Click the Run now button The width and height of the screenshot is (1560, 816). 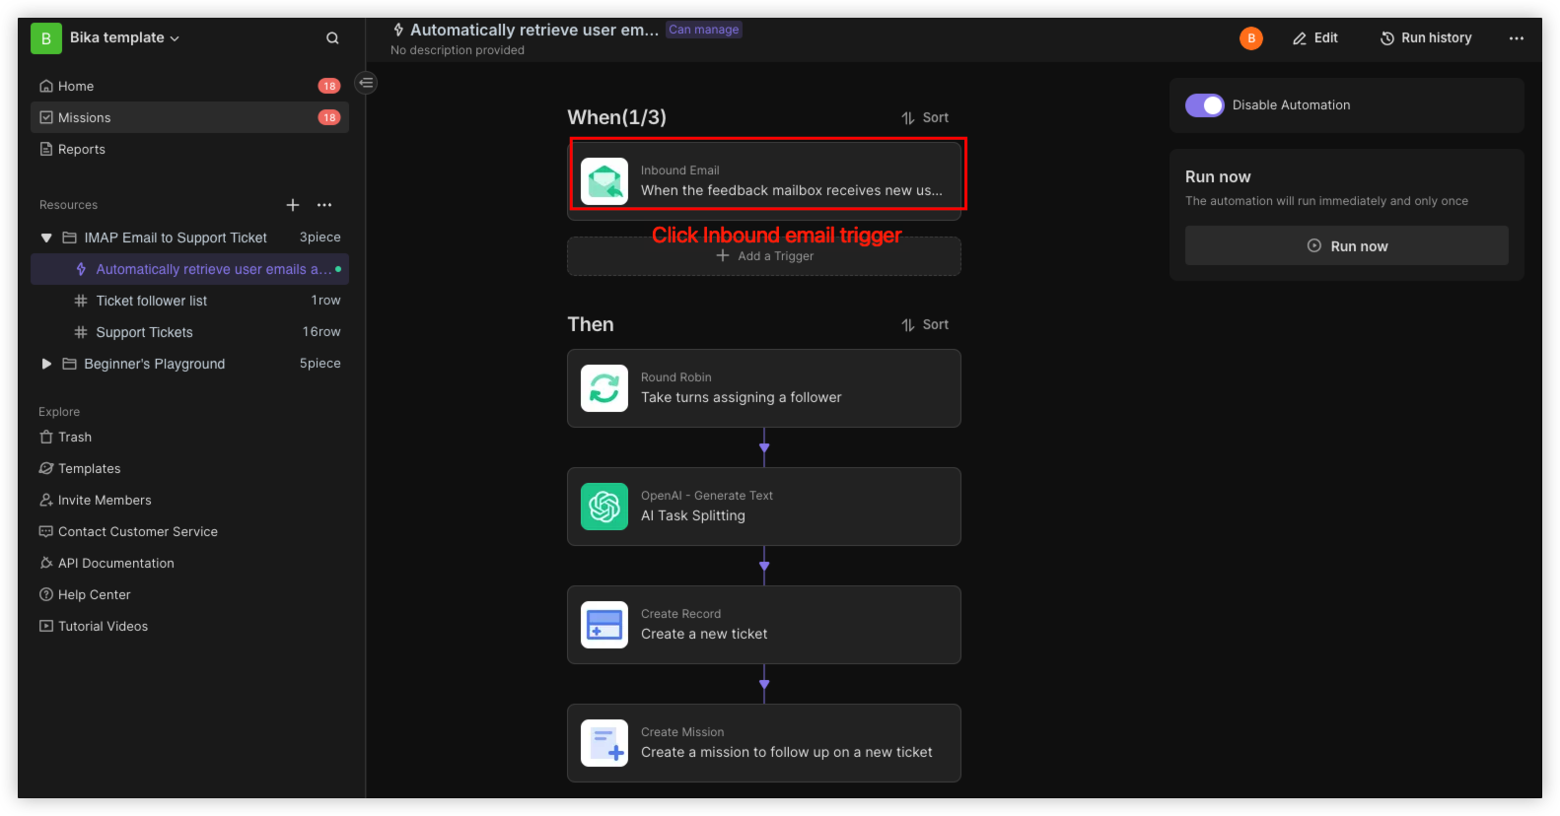point(1347,245)
